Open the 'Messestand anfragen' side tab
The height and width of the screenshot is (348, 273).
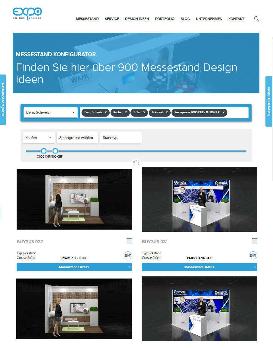click(x=268, y=101)
